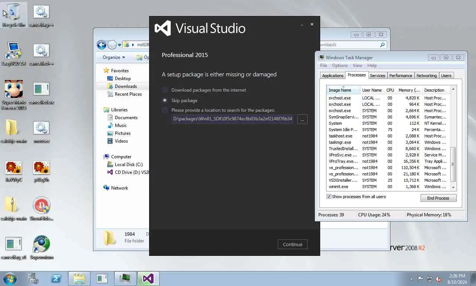Open the Supermium browser shortcut

tap(41, 247)
